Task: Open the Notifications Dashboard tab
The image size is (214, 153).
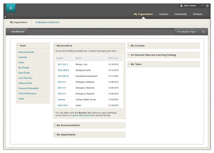Action: 47,22
